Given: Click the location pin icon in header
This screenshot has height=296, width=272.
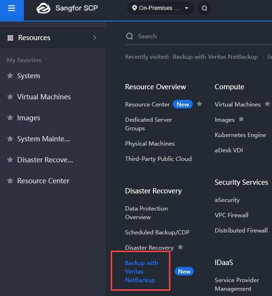Looking at the screenshot, I should [134, 8].
